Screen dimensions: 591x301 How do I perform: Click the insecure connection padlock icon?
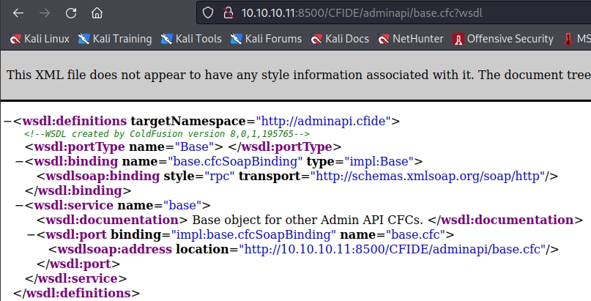(x=226, y=13)
